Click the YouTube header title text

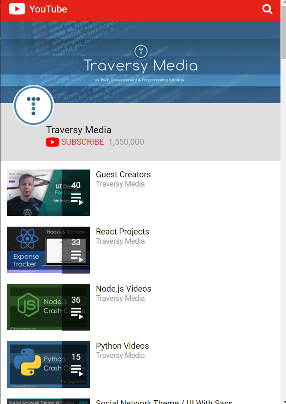coord(48,9)
